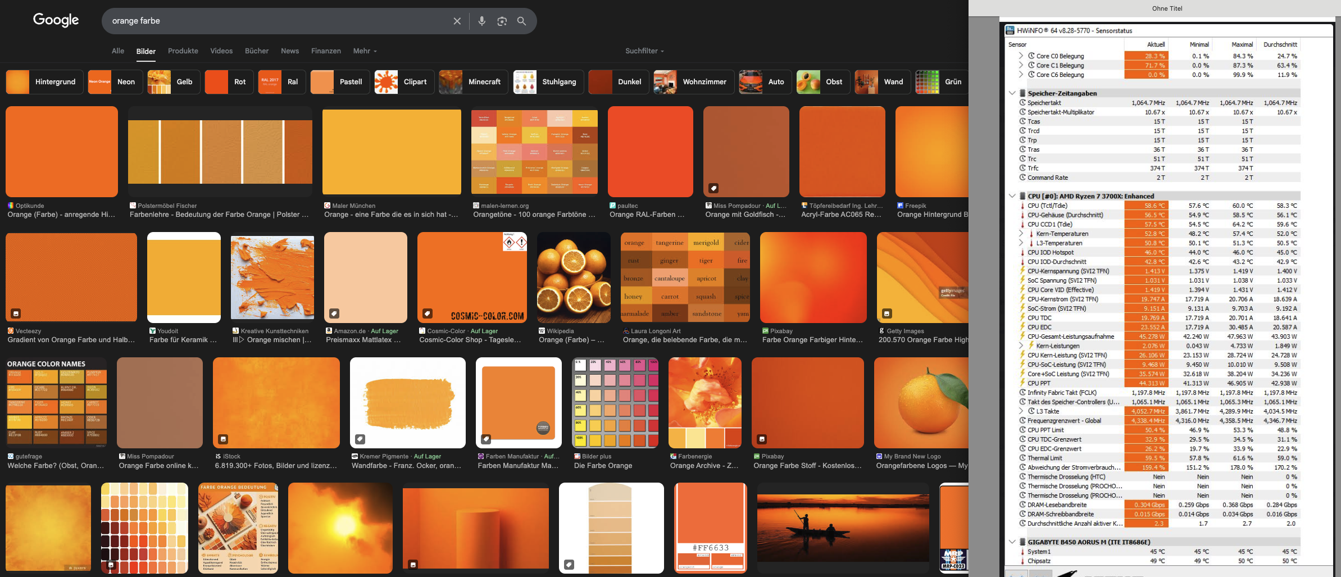Open the News tab
This screenshot has height=577, width=1341.
tap(290, 51)
